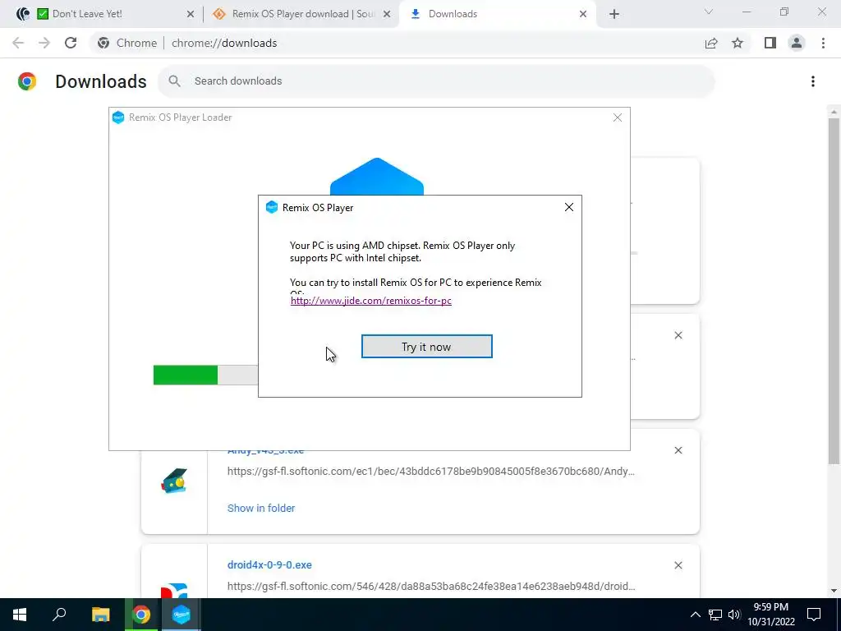
Task: Click the droid4x softonic download URL
Action: pyautogui.click(x=431, y=587)
